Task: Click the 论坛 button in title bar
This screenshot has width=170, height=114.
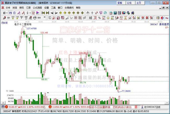Action: pos(131,3)
